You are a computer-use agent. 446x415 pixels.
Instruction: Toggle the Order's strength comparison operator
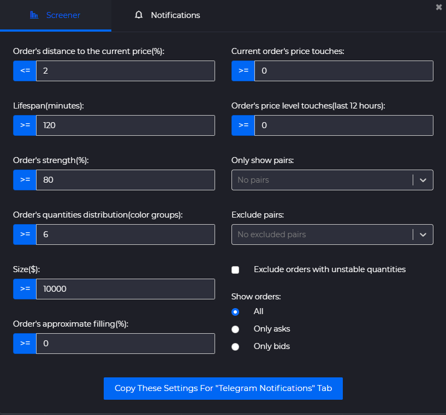tap(25, 180)
